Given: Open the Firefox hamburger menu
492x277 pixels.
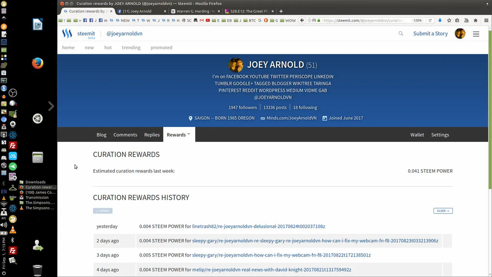Looking at the screenshot, I should tap(486, 20).
